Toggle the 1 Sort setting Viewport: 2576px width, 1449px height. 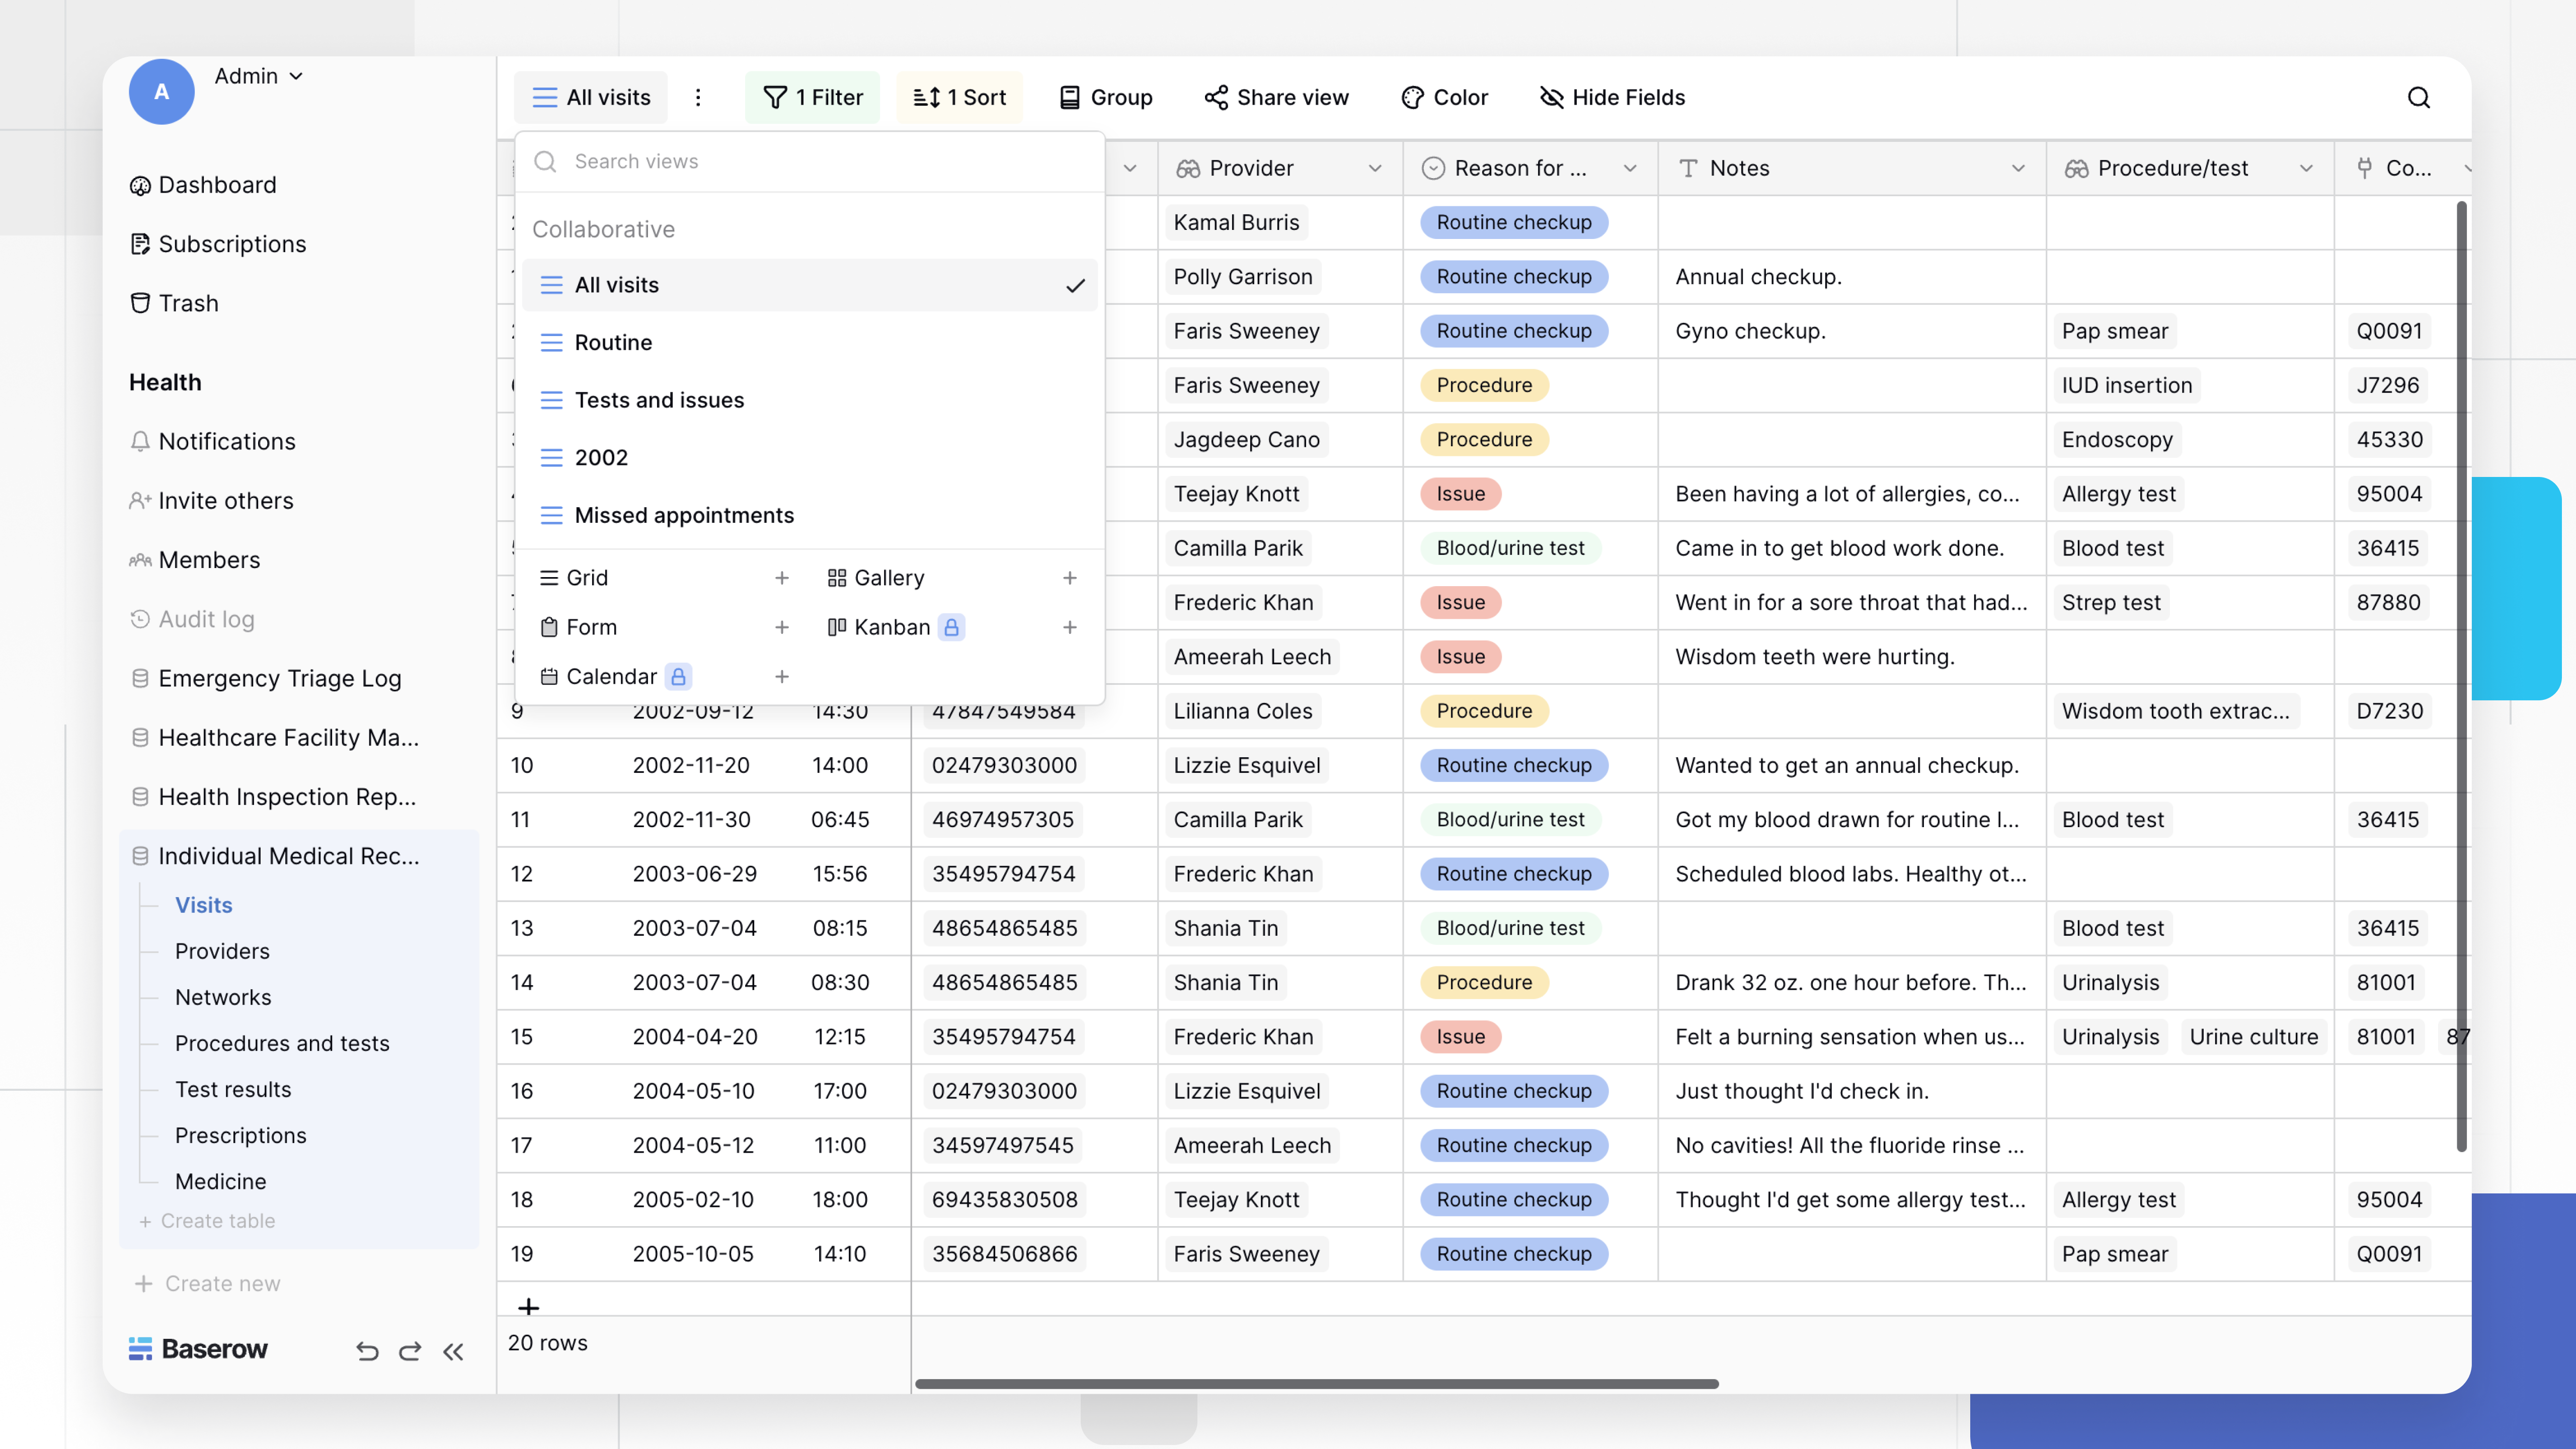(x=960, y=97)
